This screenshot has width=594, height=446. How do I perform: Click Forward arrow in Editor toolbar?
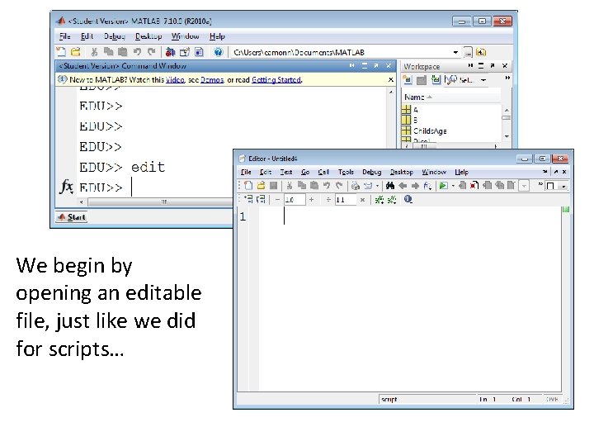415,186
